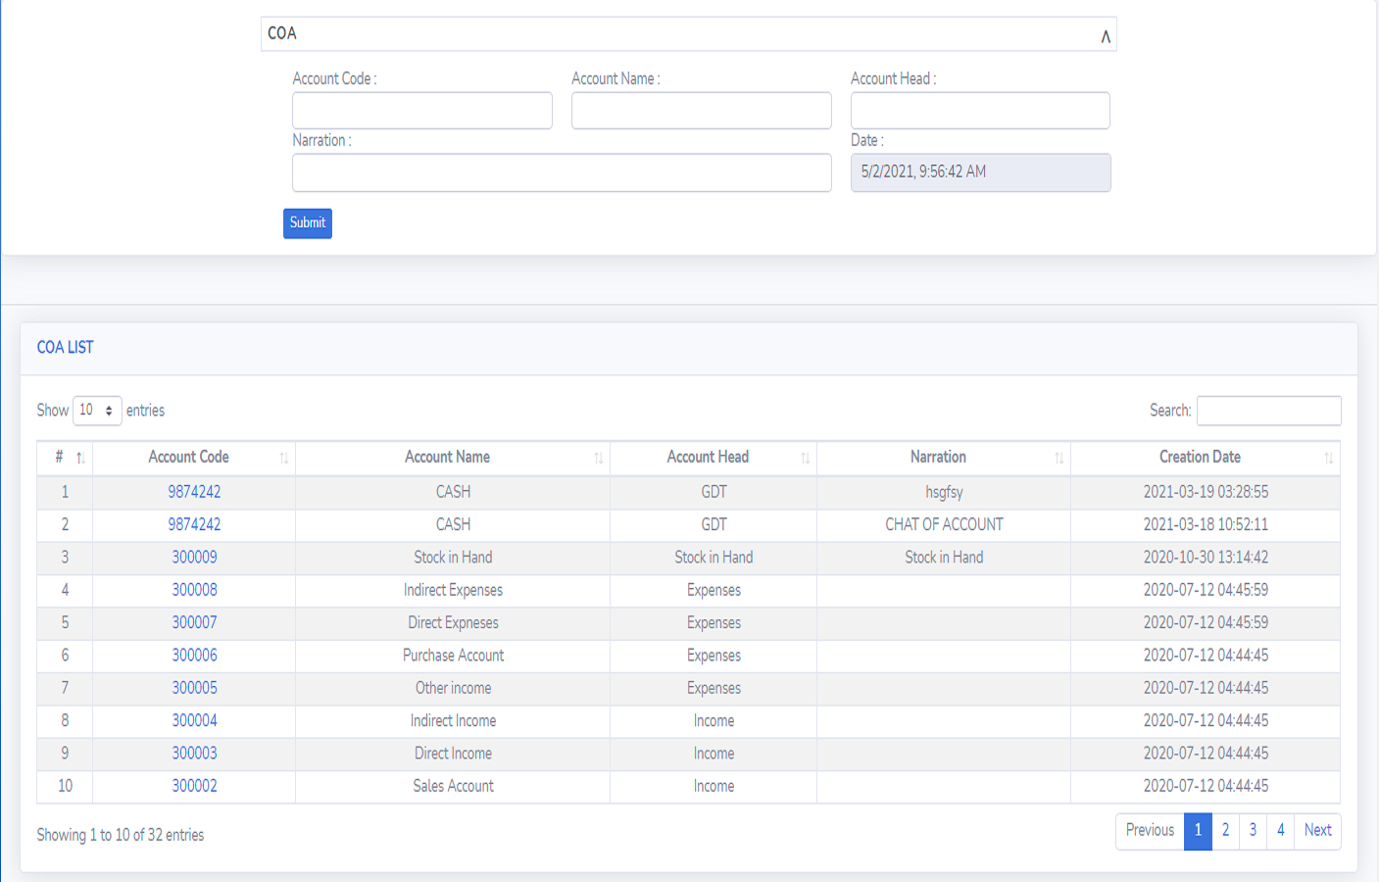
Task: Collapse the COA panel with the caret
Action: (1105, 36)
